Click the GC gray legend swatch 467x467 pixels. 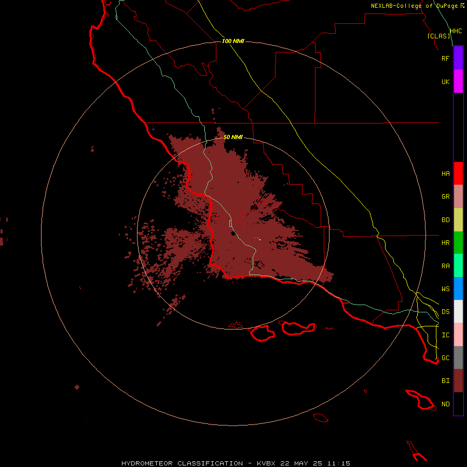(458, 358)
